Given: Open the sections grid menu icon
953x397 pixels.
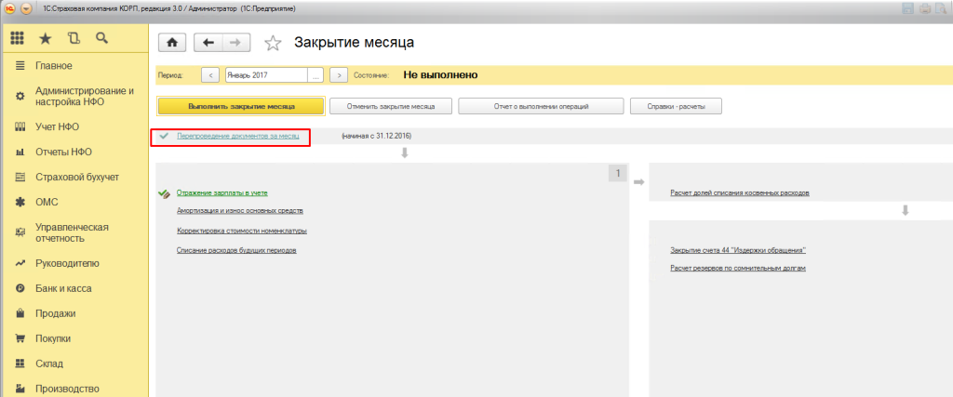Looking at the screenshot, I should coord(17,39).
